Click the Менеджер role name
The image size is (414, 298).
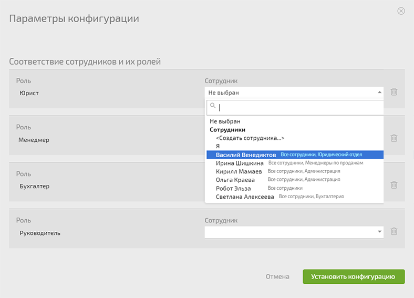tap(34, 140)
